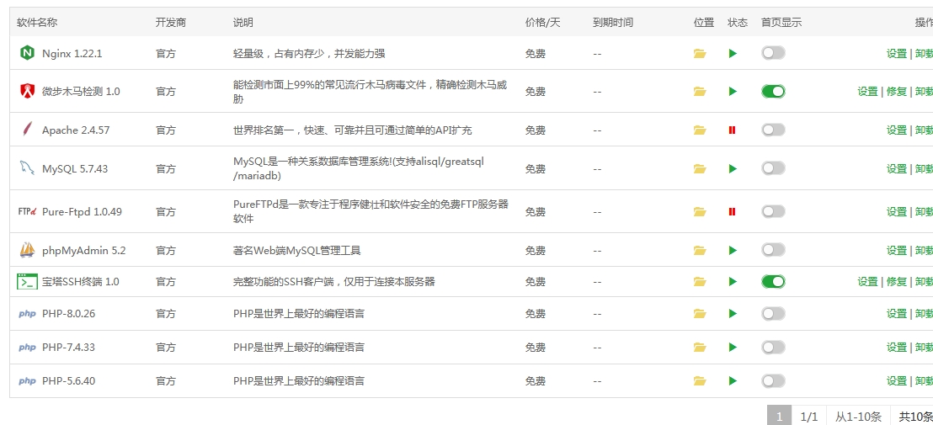Click 修复 for 微步木马检测 1.0

coord(897,92)
